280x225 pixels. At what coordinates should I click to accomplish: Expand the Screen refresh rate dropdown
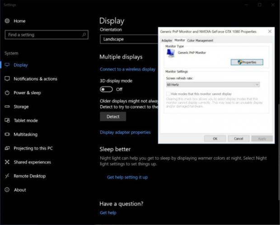tap(213, 84)
